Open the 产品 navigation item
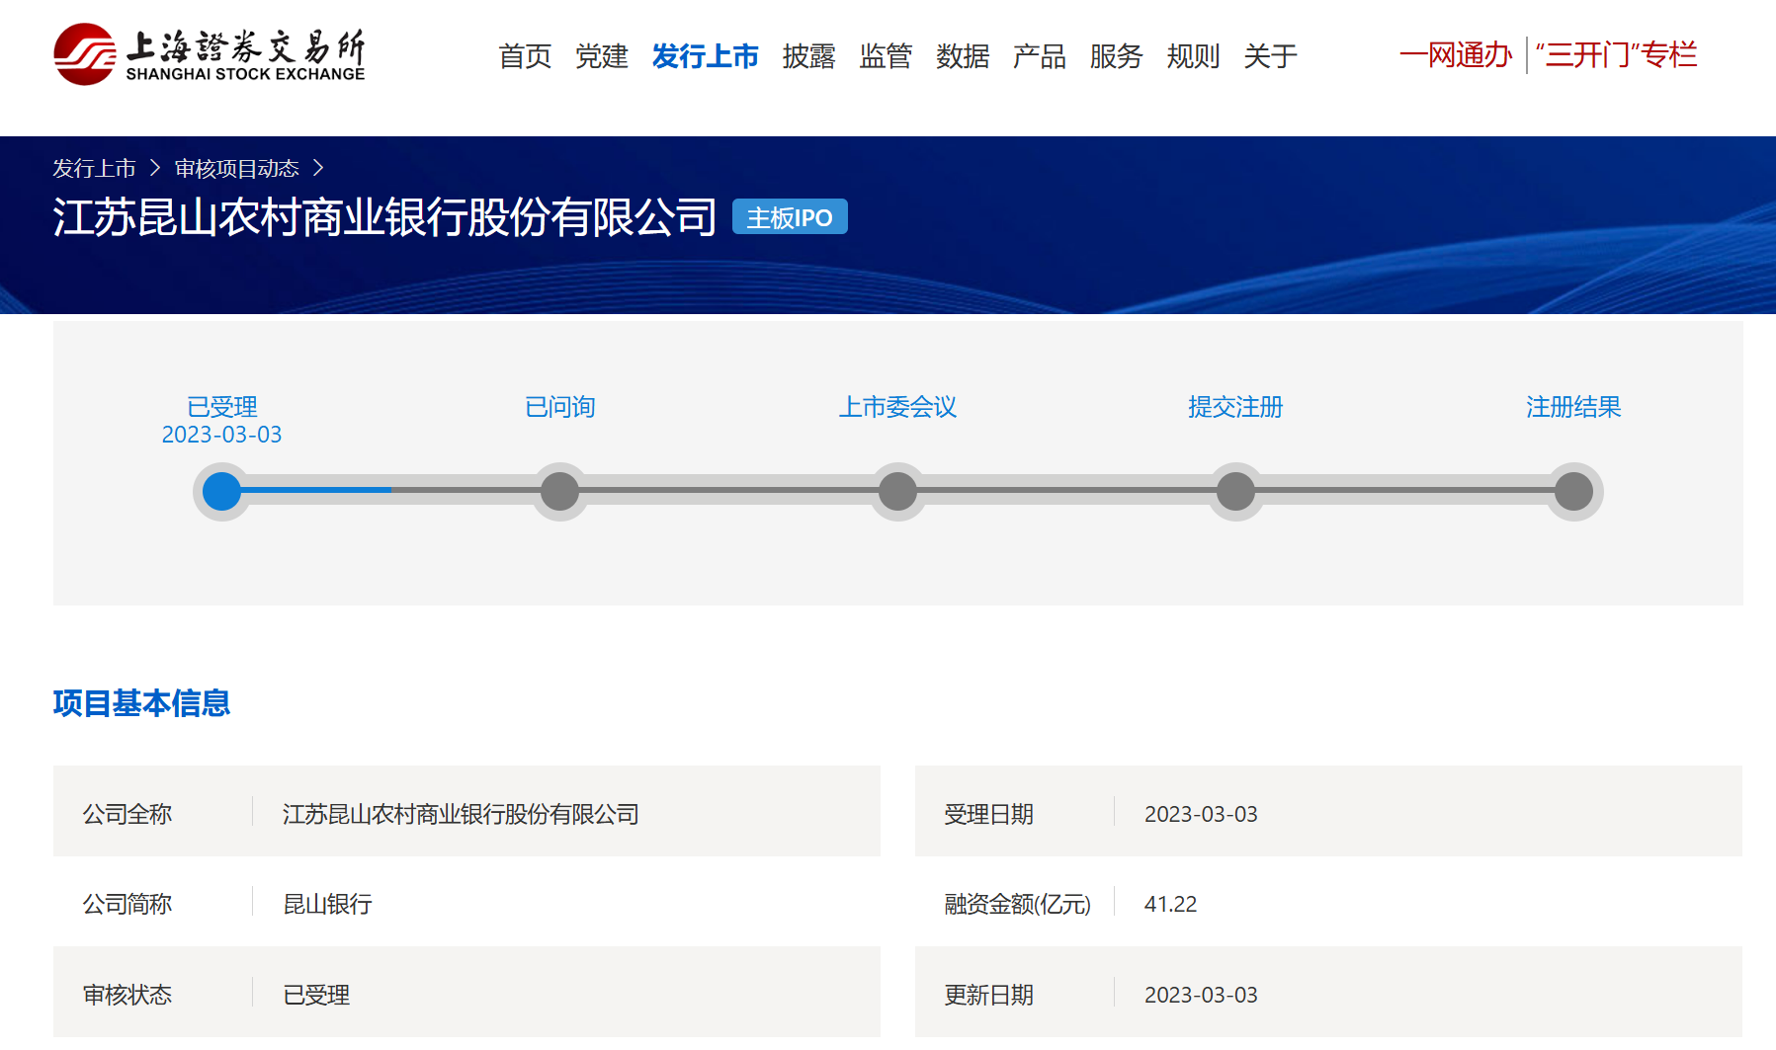Image resolution: width=1776 pixels, height=1050 pixels. (x=1040, y=56)
